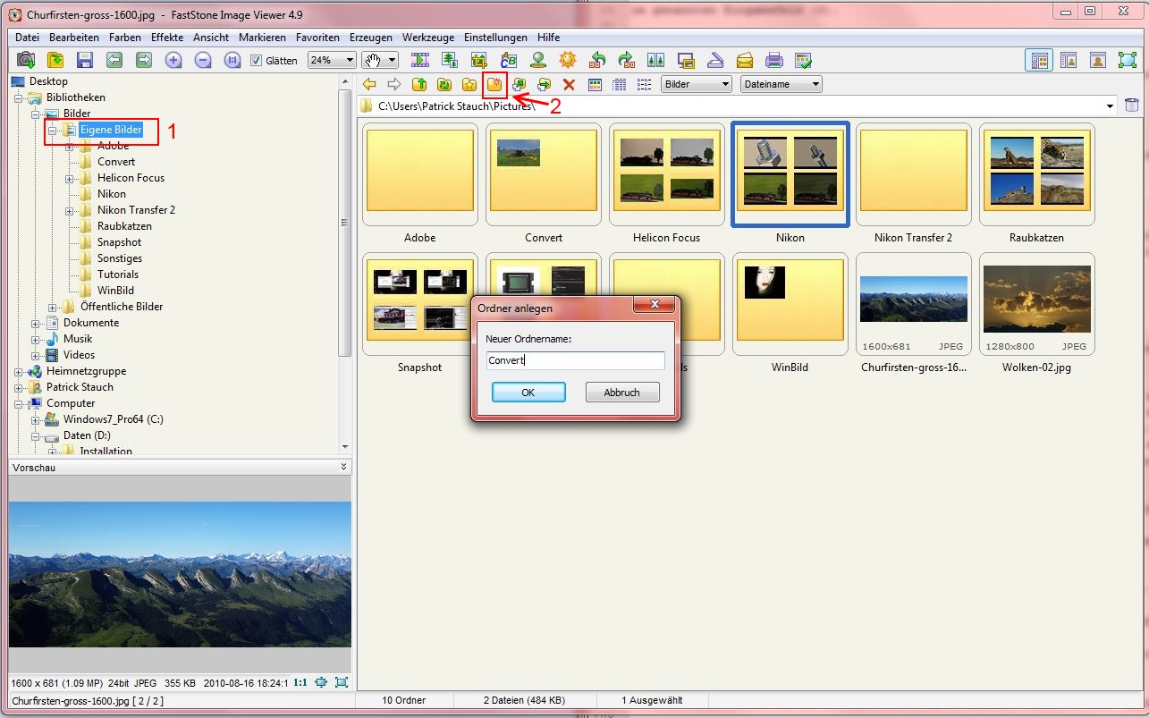Open the Dateiname sort order dropdown
Image resolution: width=1149 pixels, height=718 pixels.
781,84
